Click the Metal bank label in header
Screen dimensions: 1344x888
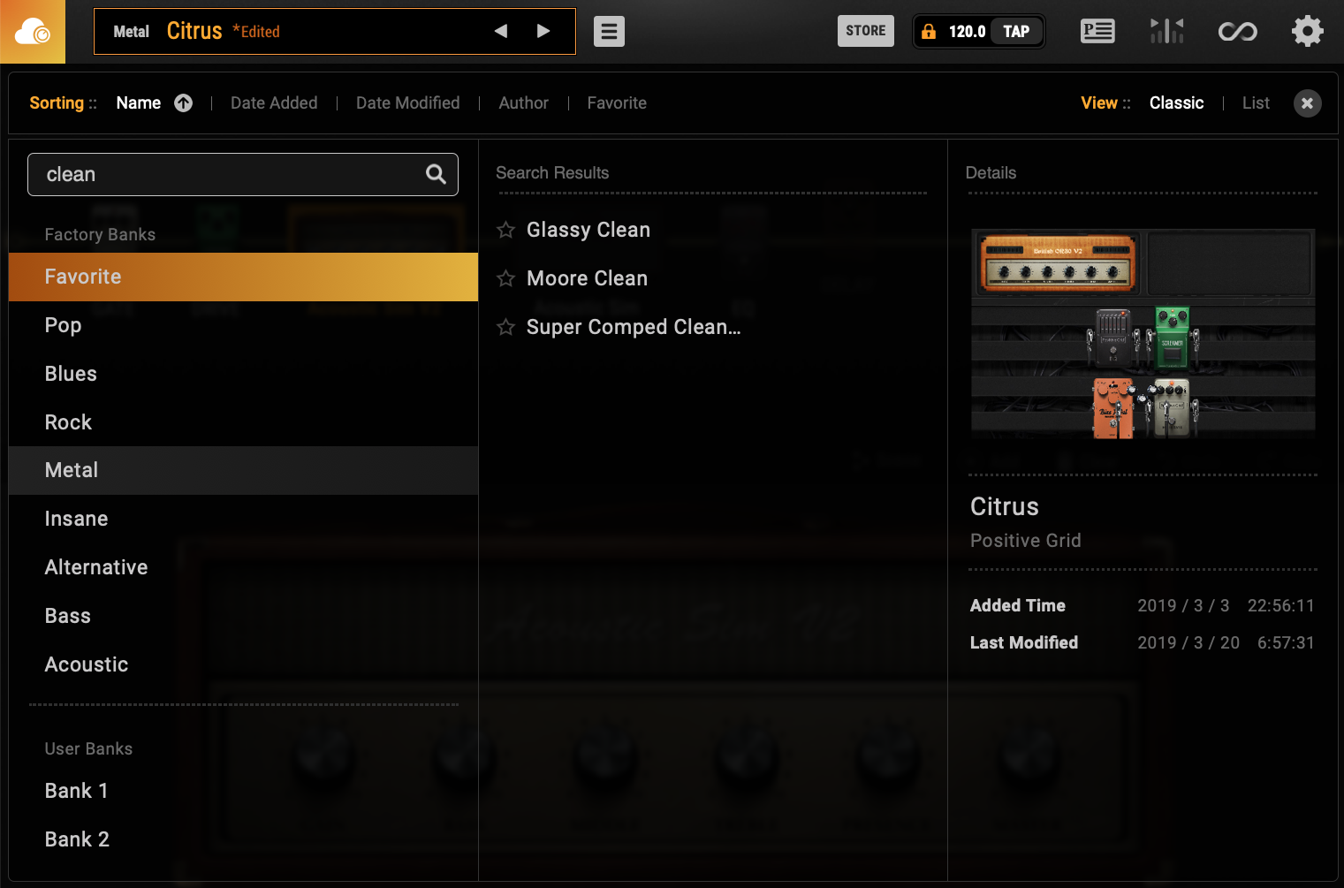pos(132,32)
